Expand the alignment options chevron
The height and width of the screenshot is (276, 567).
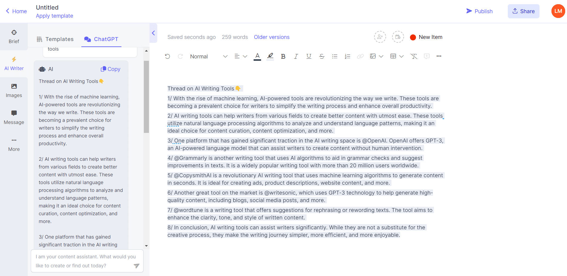[x=245, y=56]
